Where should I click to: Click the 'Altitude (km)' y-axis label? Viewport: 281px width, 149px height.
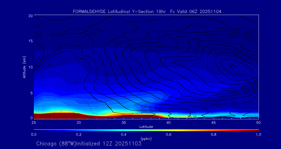click(24, 67)
